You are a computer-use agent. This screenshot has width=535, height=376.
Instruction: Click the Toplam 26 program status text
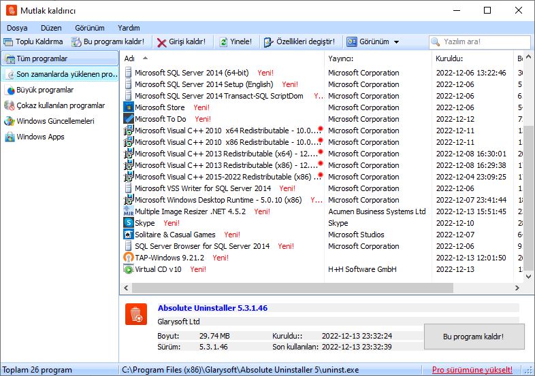tap(37, 370)
